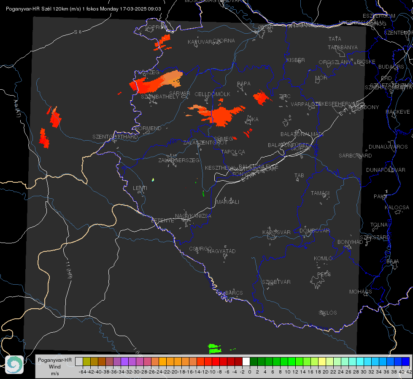The image size is (413, 379).
Task: Click the DUNAÚJVÁROS city label
Action: (x=388, y=147)
